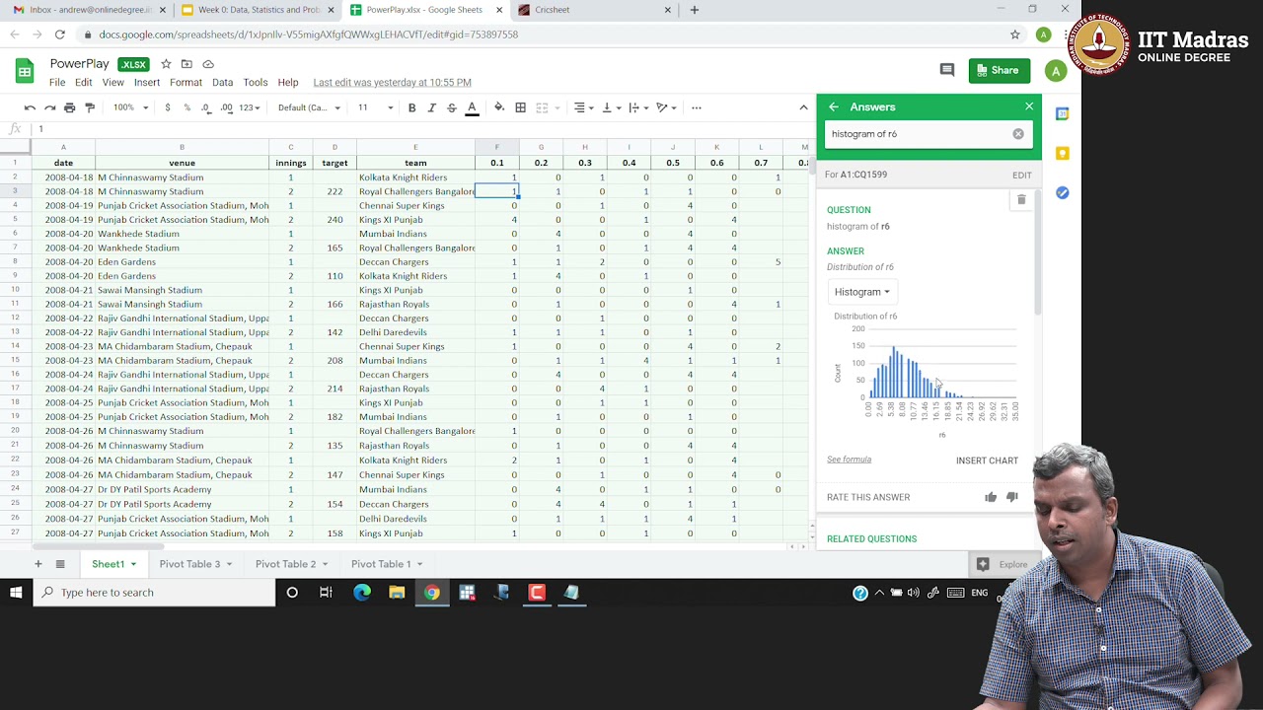Toggle bold formatting
1263x710 pixels.
[x=411, y=107]
